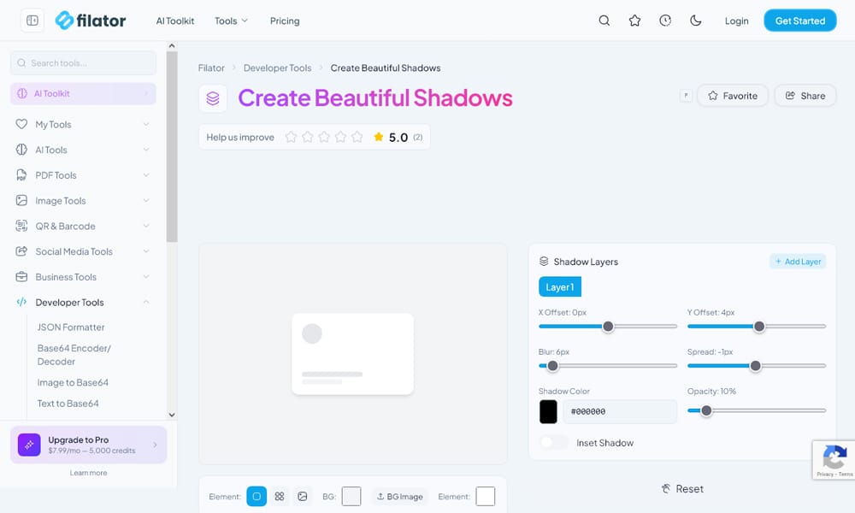Open history using the clock icon
The width and height of the screenshot is (855, 513).
click(665, 21)
